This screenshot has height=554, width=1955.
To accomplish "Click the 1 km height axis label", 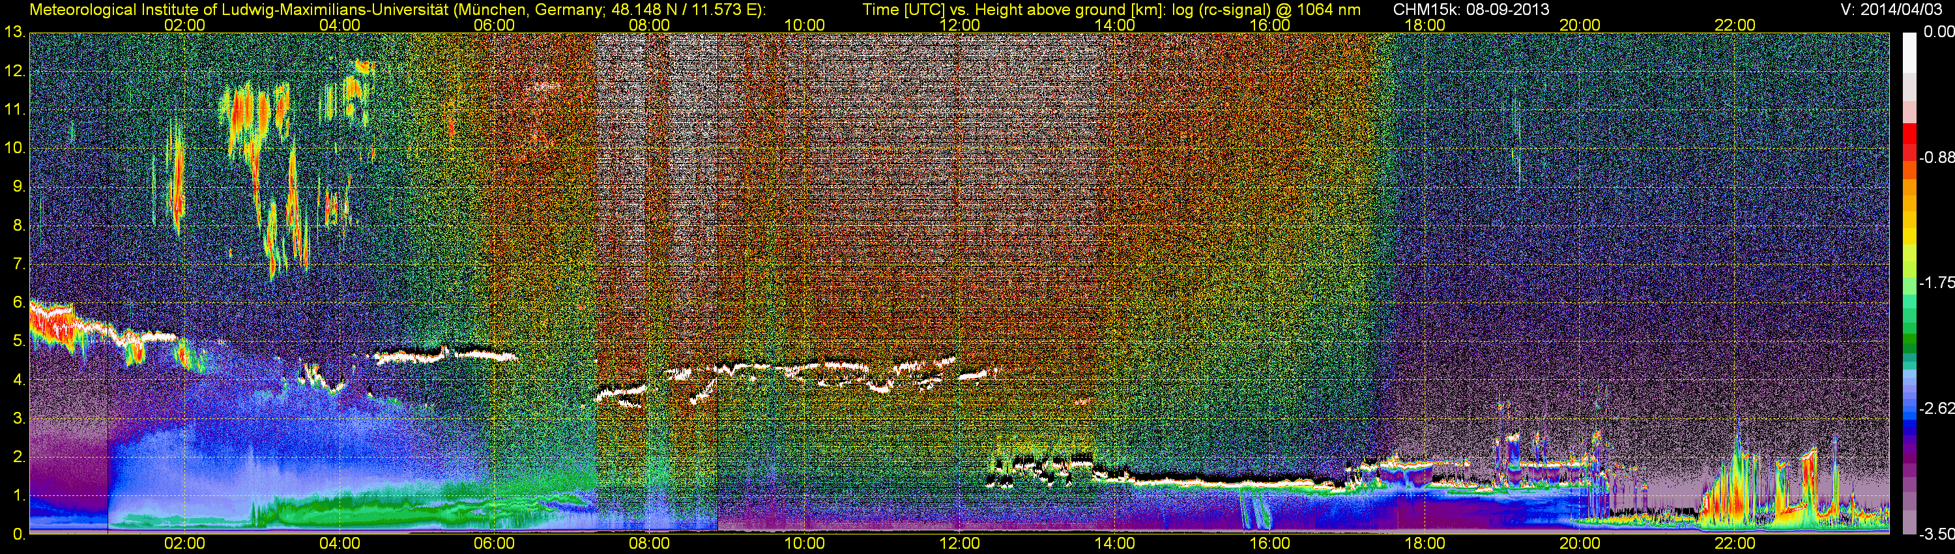I will click(18, 495).
